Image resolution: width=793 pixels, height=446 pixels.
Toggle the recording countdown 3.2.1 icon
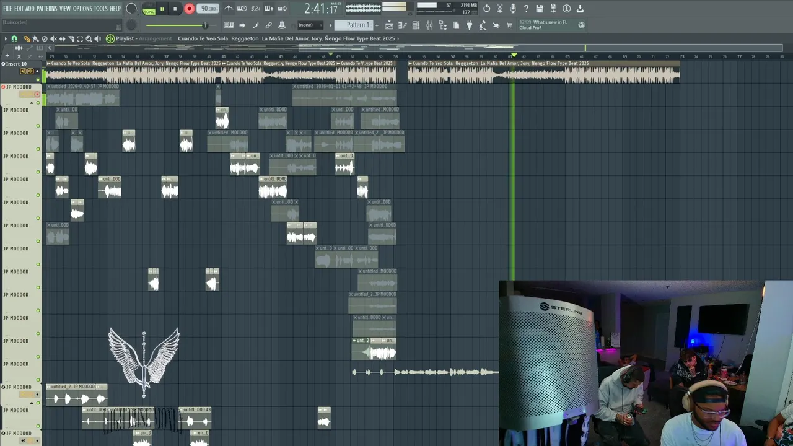pos(255,9)
